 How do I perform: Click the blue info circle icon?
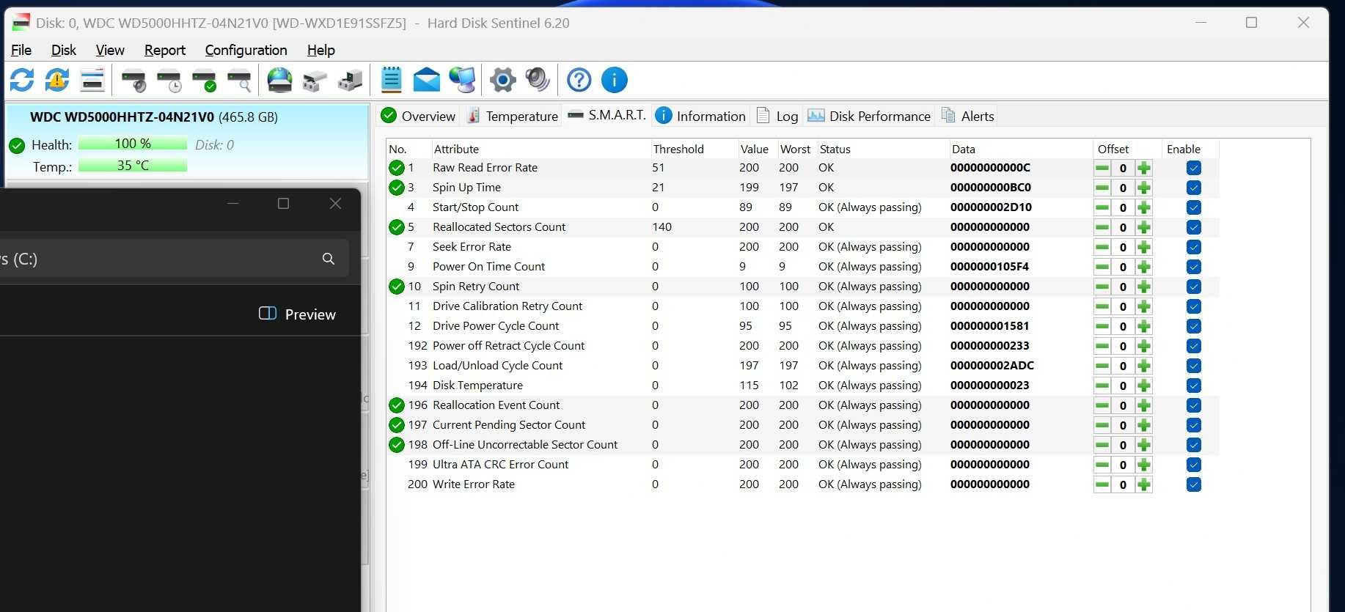pyautogui.click(x=614, y=80)
